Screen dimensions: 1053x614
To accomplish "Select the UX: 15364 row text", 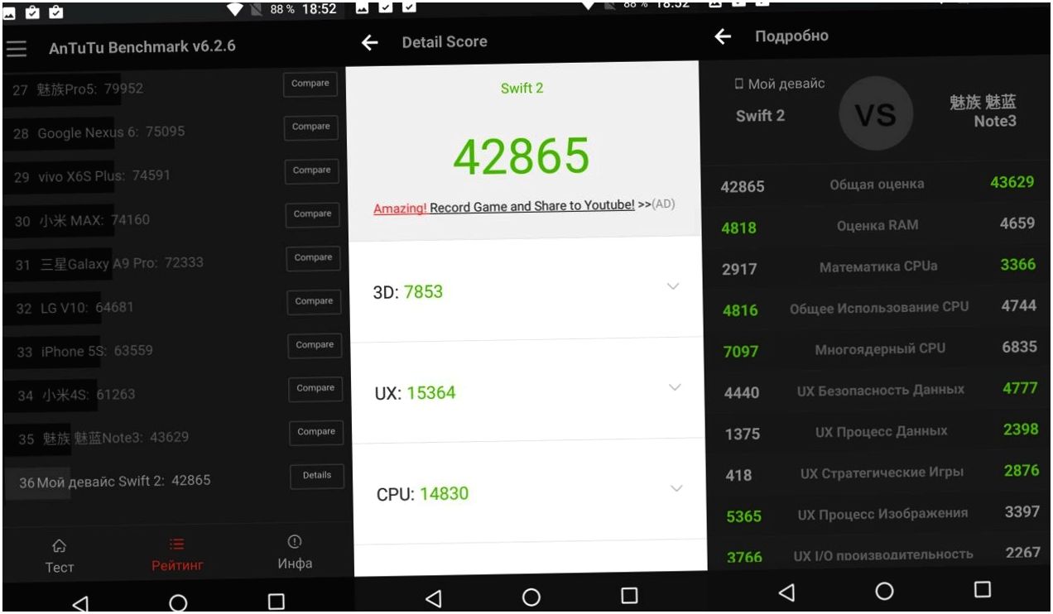I will 415,393.
